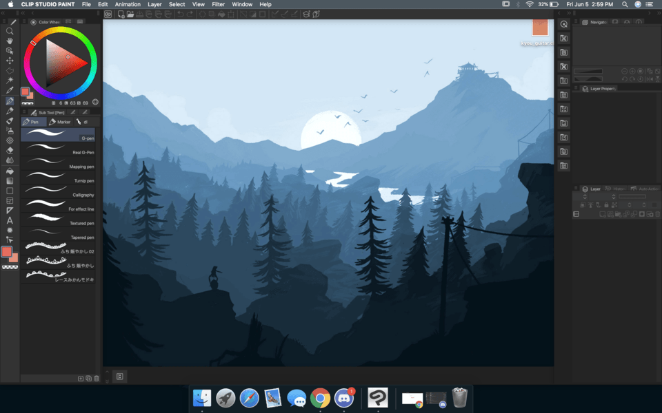Select the Hand move tool
The image size is (662, 413).
pos(10,41)
